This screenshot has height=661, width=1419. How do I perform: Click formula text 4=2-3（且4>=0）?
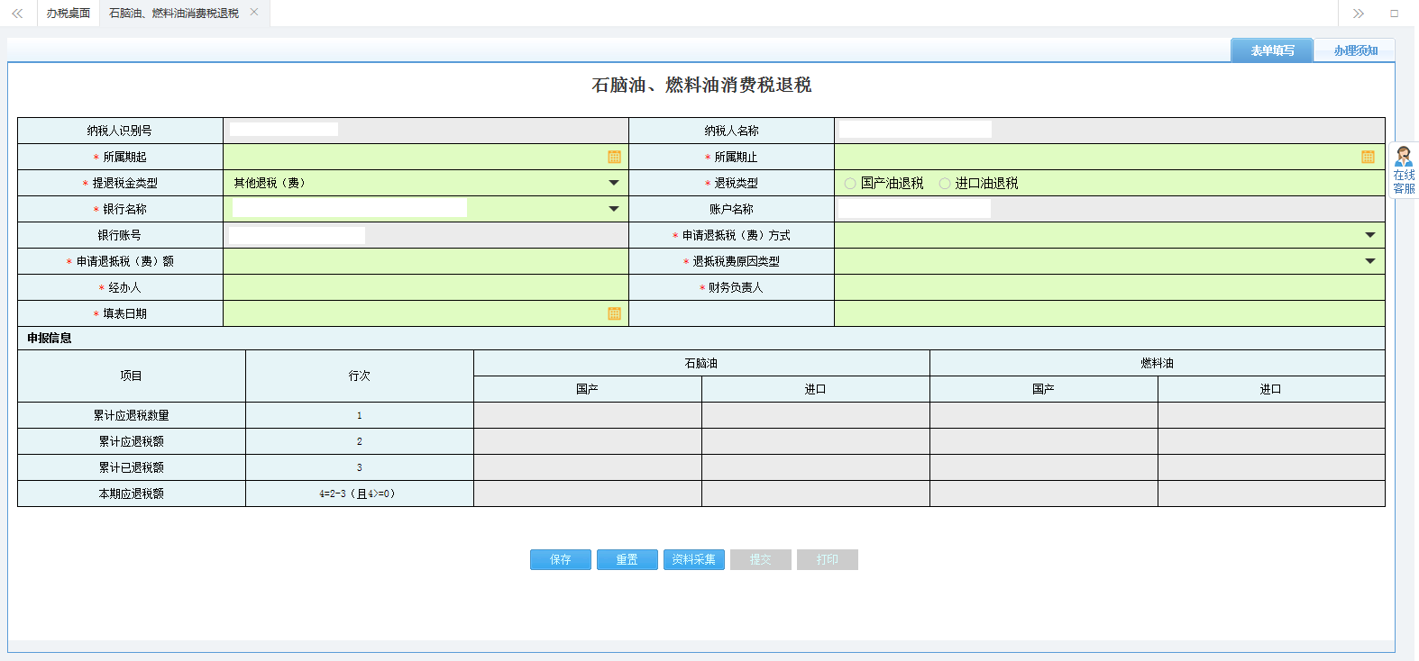click(x=357, y=493)
